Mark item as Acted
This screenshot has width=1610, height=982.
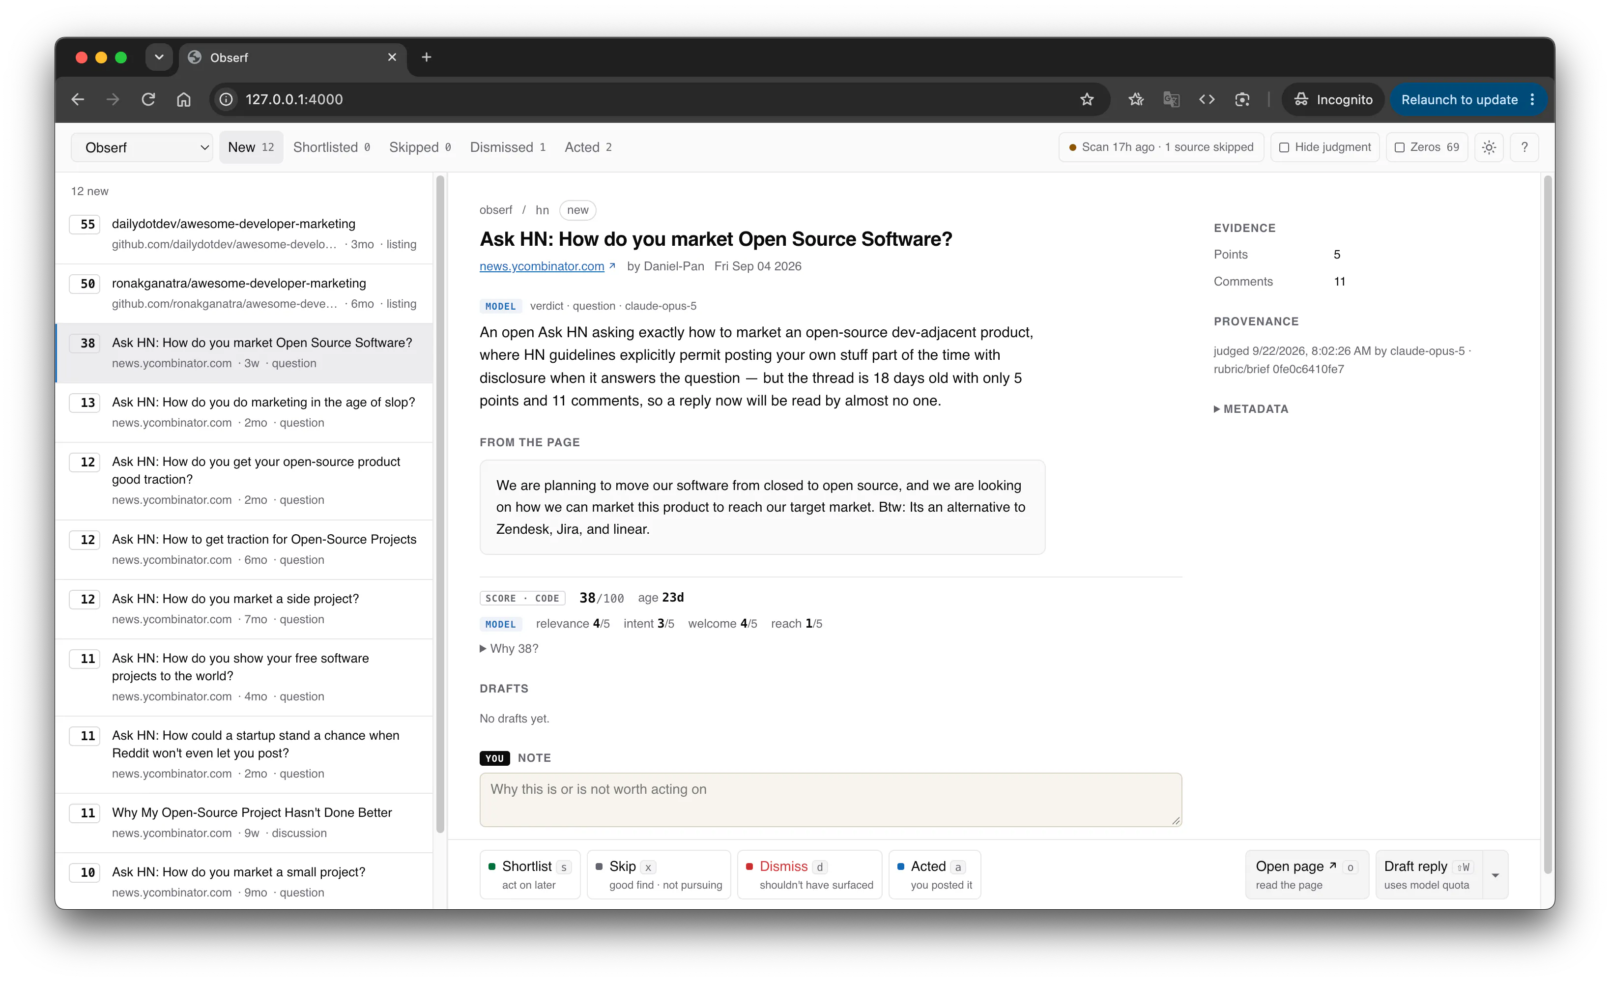[x=934, y=874]
